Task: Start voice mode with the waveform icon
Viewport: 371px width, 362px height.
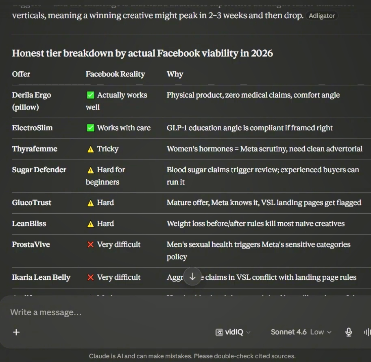Action: click(367, 332)
